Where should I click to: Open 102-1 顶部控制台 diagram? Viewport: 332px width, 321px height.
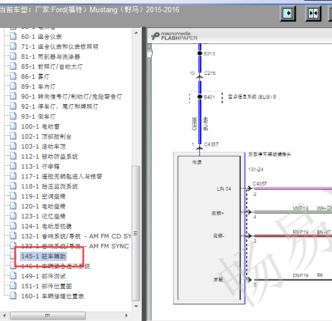pyautogui.click(x=46, y=136)
